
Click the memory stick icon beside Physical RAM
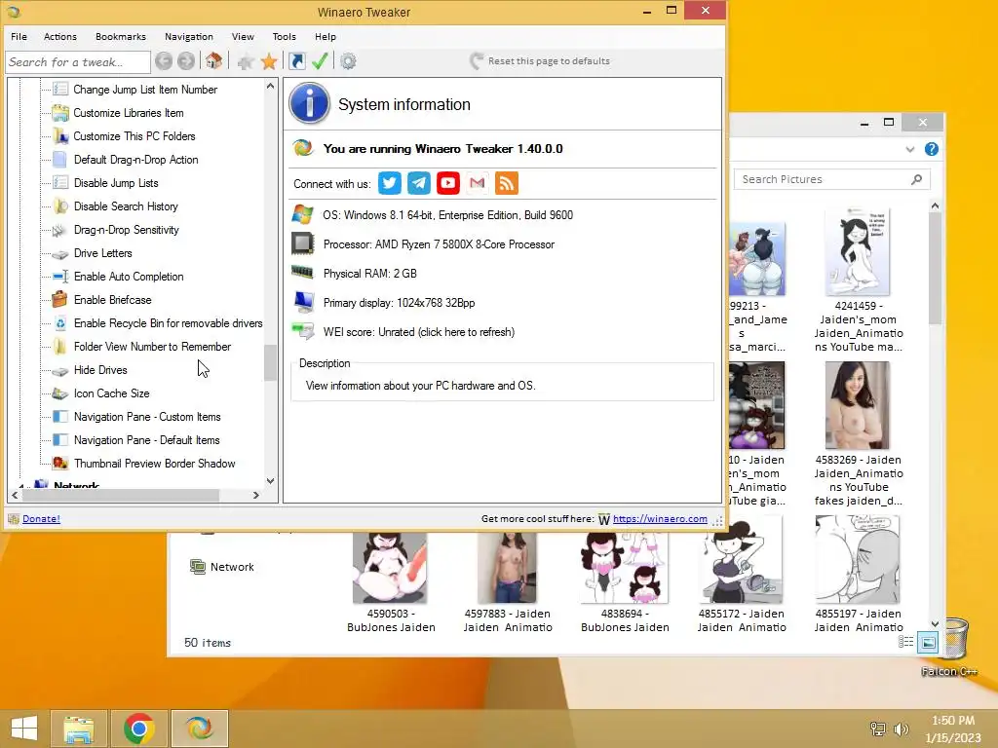302,273
